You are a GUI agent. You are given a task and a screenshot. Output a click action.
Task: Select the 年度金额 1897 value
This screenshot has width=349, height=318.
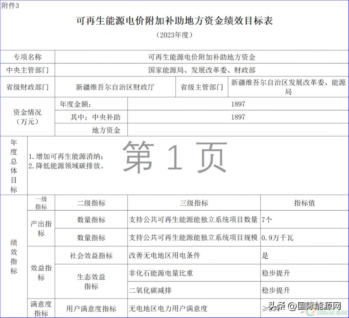tap(239, 103)
